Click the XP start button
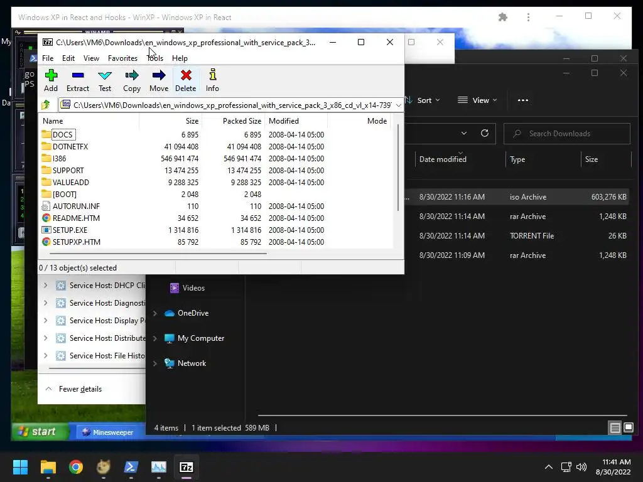This screenshot has height=482, width=643. (40, 432)
